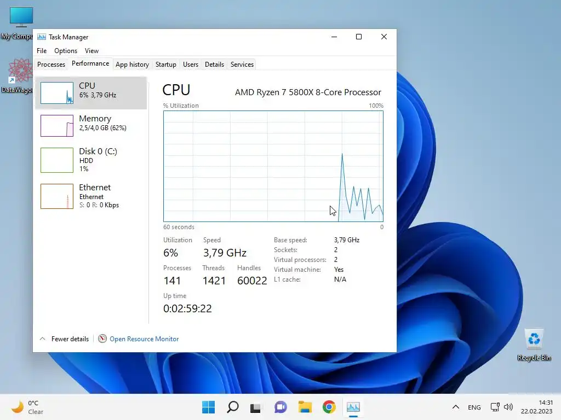
Task: Click the Utilization 6% value
Action: coord(171,253)
